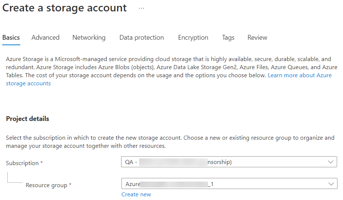Click the Project details heading
Viewport: 343px width, 200px height.
pos(28,119)
